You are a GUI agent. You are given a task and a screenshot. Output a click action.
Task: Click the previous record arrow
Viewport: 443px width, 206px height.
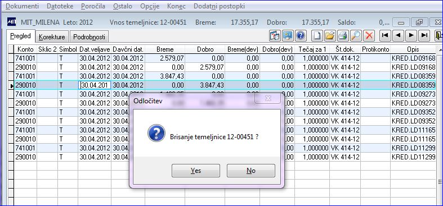coord(398,35)
